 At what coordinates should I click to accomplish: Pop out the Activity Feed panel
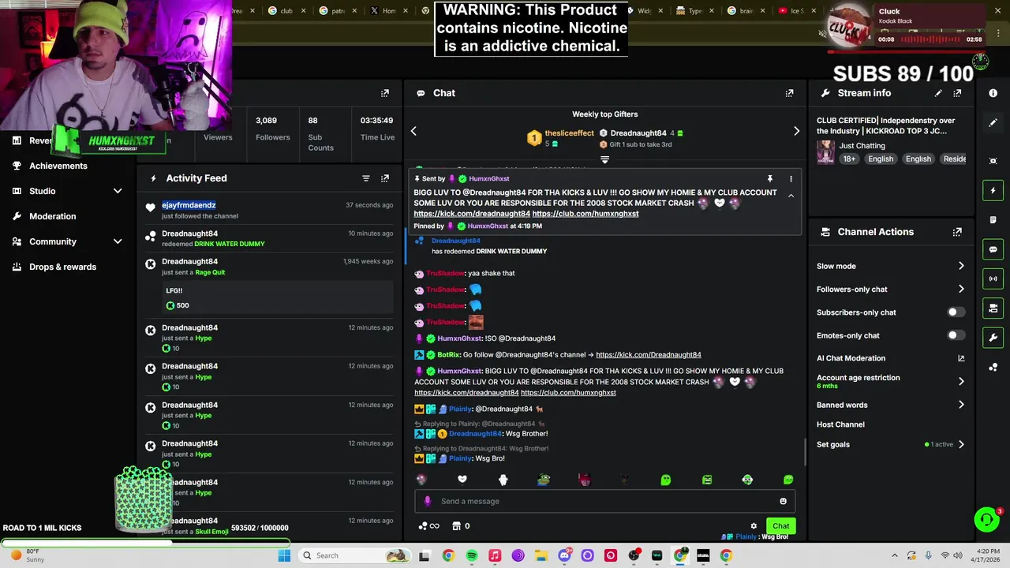coord(385,178)
